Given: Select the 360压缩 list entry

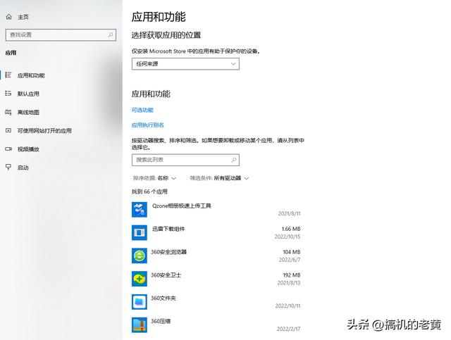Looking at the screenshot, I should (x=216, y=325).
